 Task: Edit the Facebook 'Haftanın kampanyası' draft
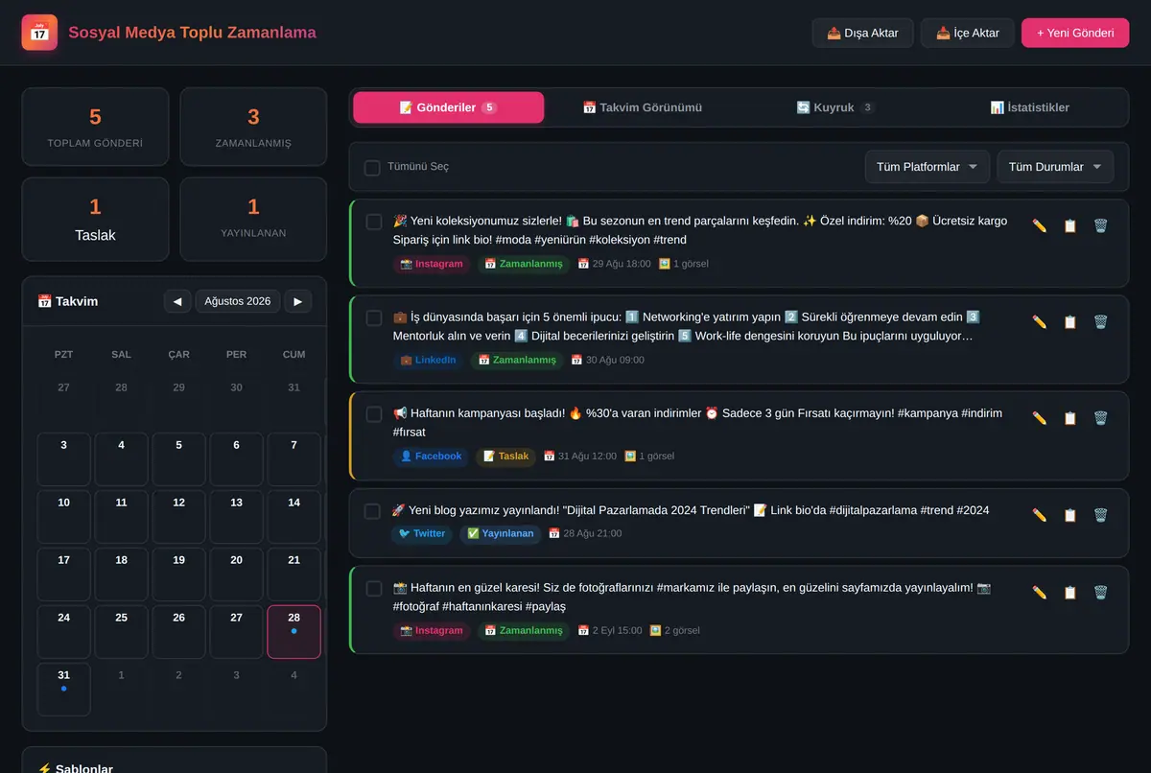pyautogui.click(x=1039, y=418)
